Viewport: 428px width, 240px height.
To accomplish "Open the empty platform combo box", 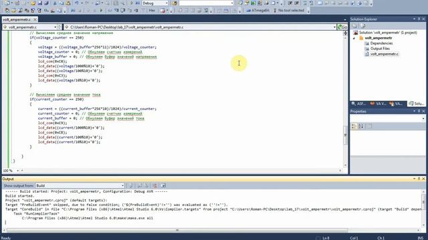I will tap(207, 3).
